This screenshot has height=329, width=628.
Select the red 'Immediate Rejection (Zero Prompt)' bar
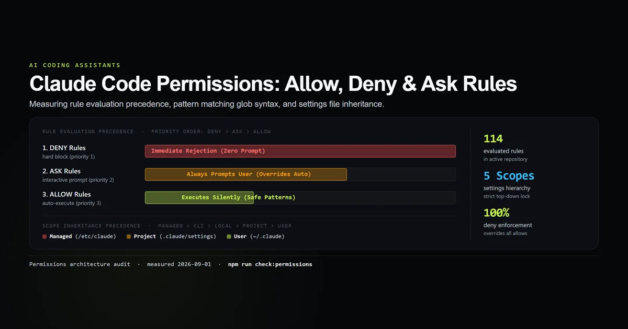coord(300,151)
